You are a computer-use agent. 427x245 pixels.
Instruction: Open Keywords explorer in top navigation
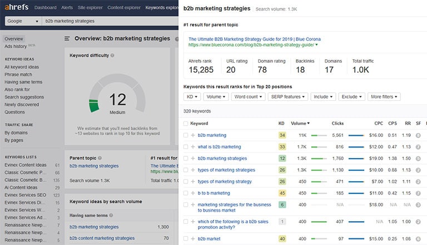162,8
